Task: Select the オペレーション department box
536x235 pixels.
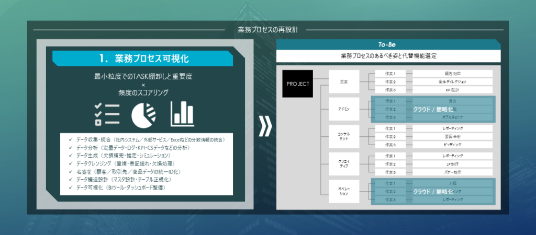Action: (x=344, y=191)
